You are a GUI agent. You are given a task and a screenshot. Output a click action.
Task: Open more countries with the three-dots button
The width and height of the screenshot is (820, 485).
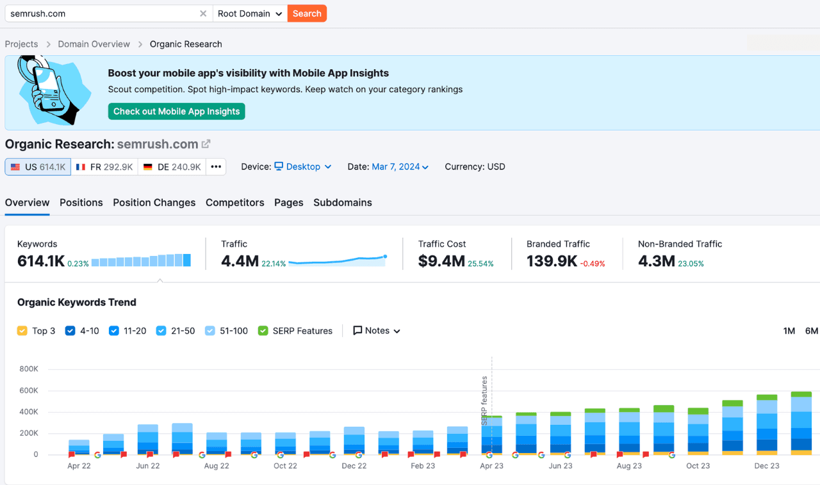pos(216,167)
